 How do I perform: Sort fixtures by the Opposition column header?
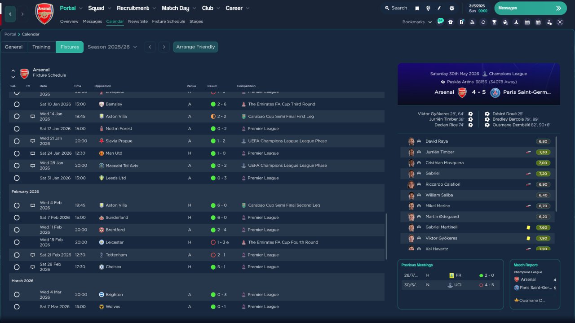click(103, 86)
